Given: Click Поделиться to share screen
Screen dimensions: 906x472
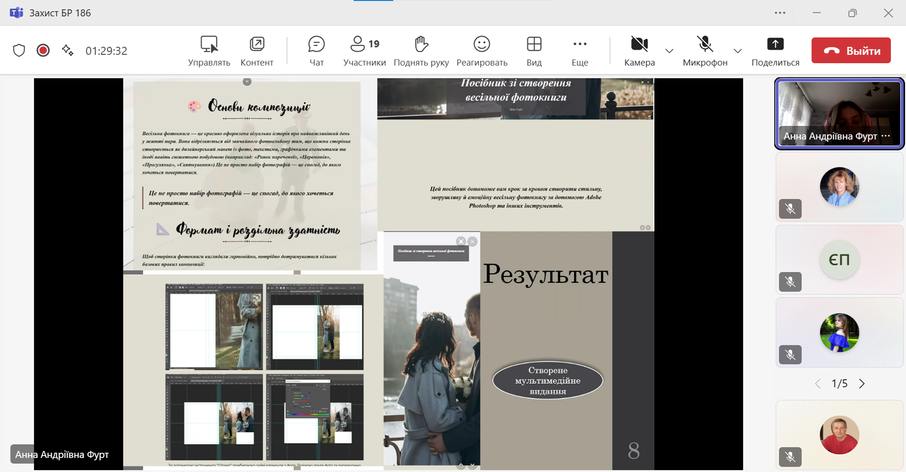Looking at the screenshot, I should pyautogui.click(x=775, y=51).
